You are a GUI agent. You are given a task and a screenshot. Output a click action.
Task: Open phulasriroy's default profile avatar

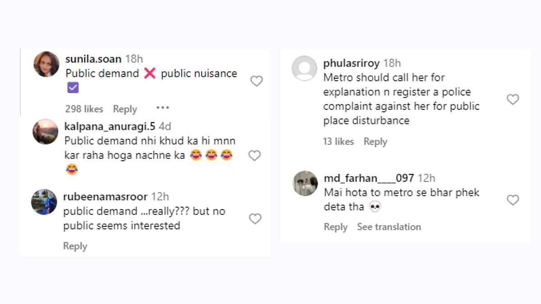[x=304, y=68]
